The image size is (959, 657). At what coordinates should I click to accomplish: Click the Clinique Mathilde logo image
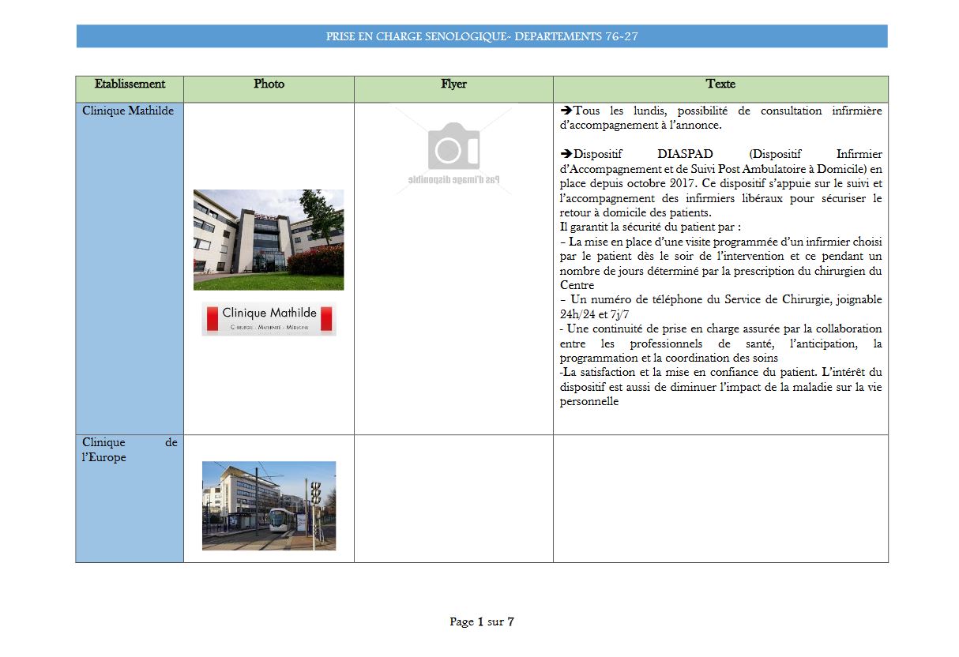[269, 319]
